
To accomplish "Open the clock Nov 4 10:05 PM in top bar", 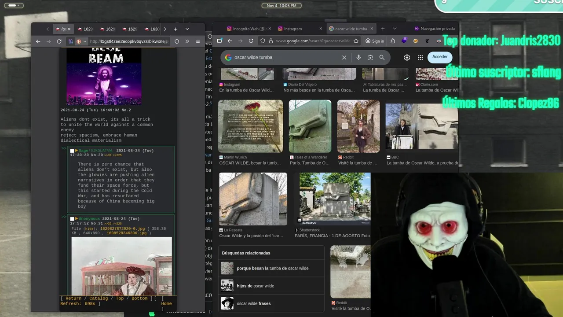I will click(281, 5).
